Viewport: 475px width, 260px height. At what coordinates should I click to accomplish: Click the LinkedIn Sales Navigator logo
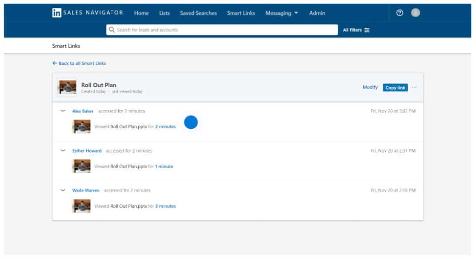point(88,13)
